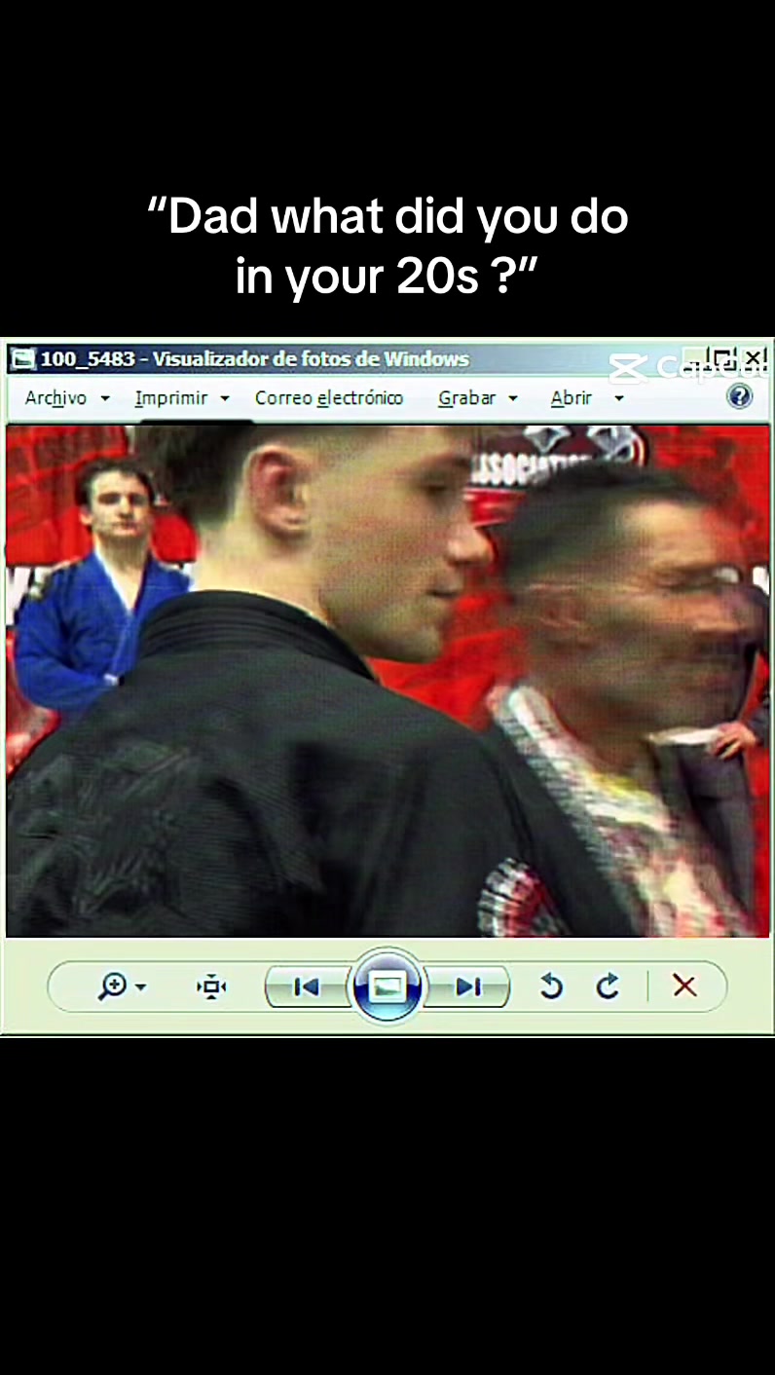Open the Abrir menu
The image size is (775, 1375).
tap(586, 398)
